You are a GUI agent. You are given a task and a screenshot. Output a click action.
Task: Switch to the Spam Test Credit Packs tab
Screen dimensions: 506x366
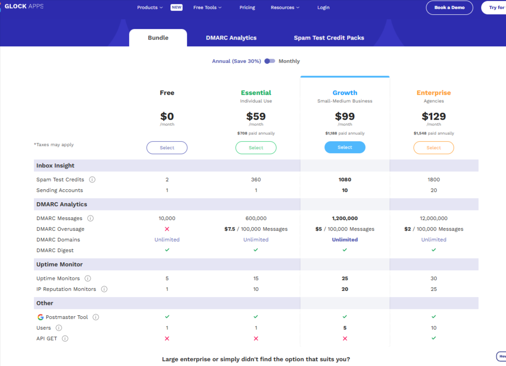coord(329,38)
